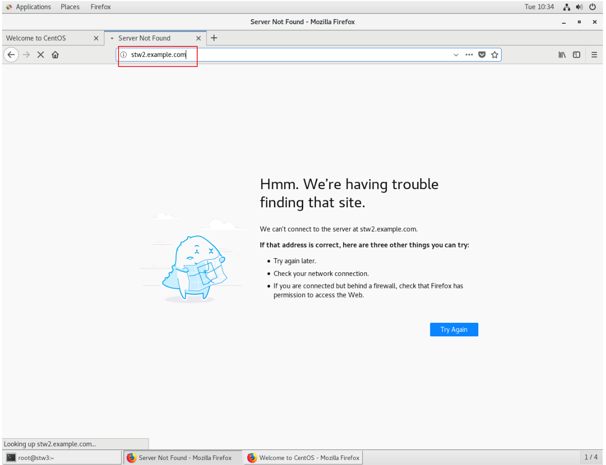Screen dimensions: 606x465
Task: Open the volume icon in top panel
Action: [579, 7]
